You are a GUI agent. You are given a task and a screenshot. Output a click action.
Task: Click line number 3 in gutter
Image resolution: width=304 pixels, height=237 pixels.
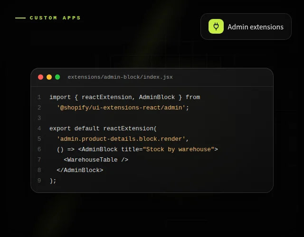click(39, 118)
